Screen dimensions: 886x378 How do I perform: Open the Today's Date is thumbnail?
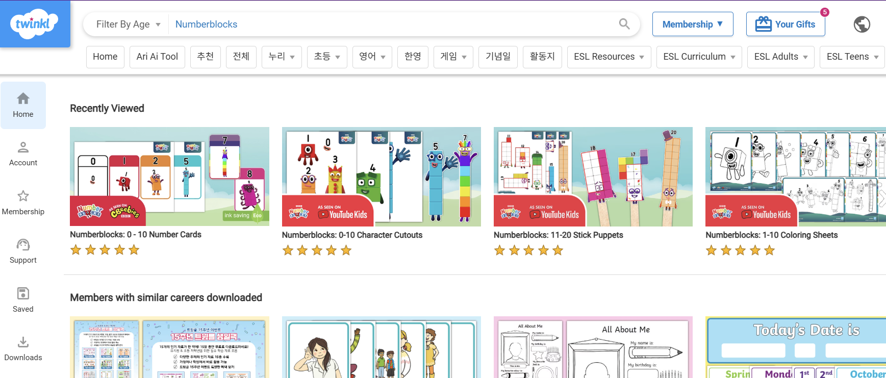[796, 347]
